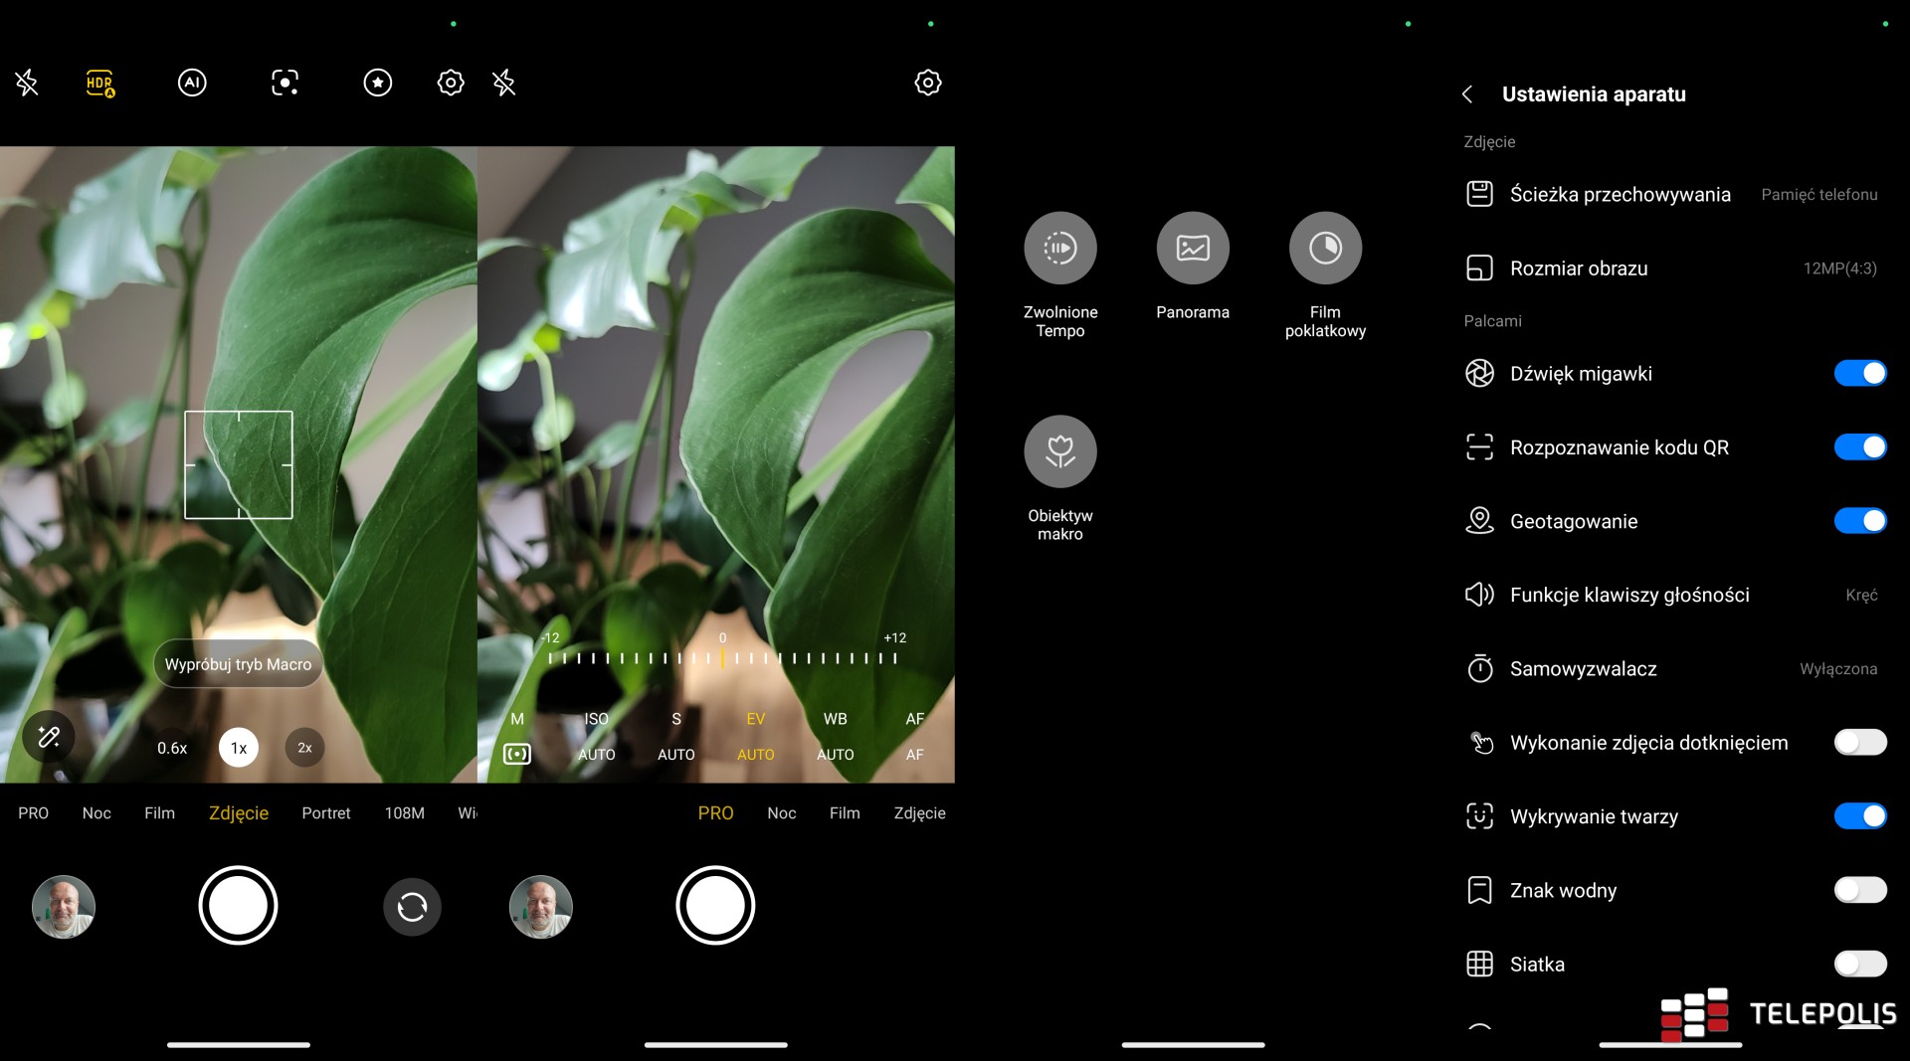Choose Zwolnione Tempo slow motion mode
Viewport: 1910px width, 1061px height.
[x=1059, y=249]
